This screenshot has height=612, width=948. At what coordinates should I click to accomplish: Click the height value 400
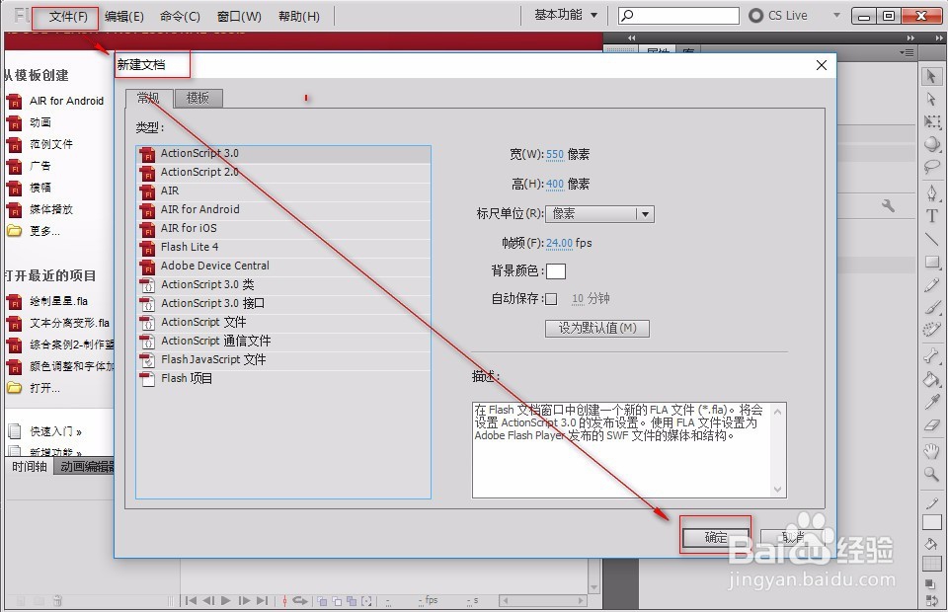click(555, 184)
